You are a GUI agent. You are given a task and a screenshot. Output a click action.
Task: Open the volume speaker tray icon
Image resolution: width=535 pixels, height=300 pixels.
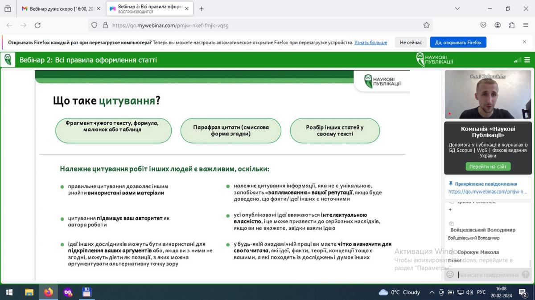tap(469, 292)
